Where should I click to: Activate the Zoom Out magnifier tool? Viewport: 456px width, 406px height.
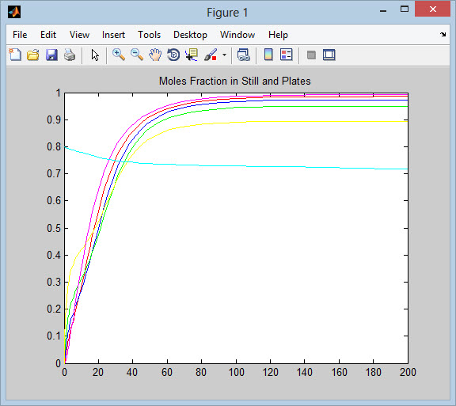(137, 55)
